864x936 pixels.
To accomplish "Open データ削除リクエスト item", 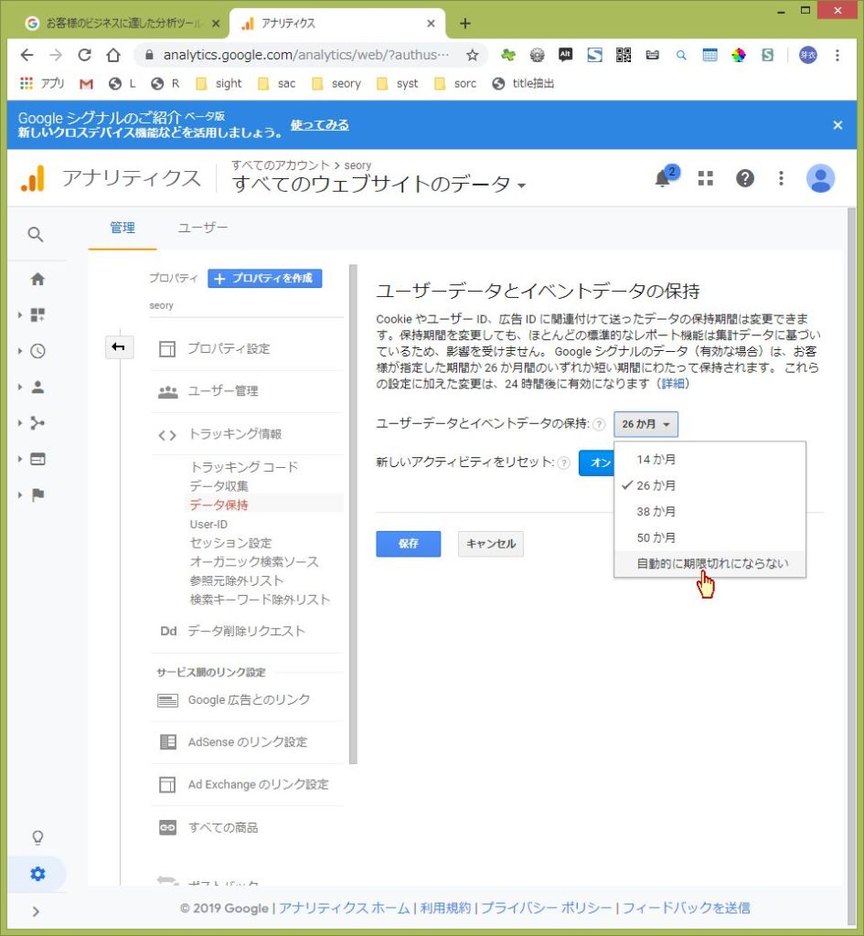I will point(247,631).
